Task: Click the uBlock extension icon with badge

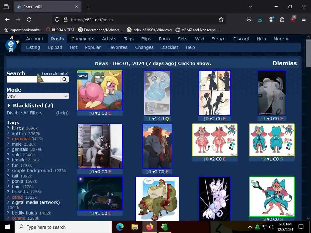Action: [293, 19]
